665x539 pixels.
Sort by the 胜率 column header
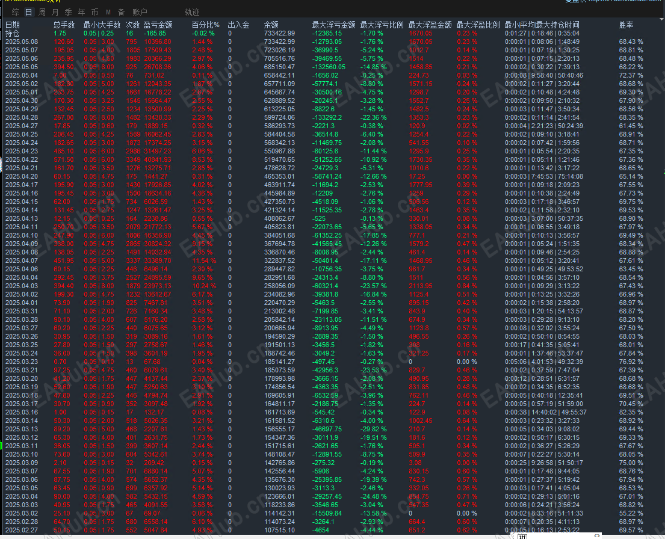[626, 25]
